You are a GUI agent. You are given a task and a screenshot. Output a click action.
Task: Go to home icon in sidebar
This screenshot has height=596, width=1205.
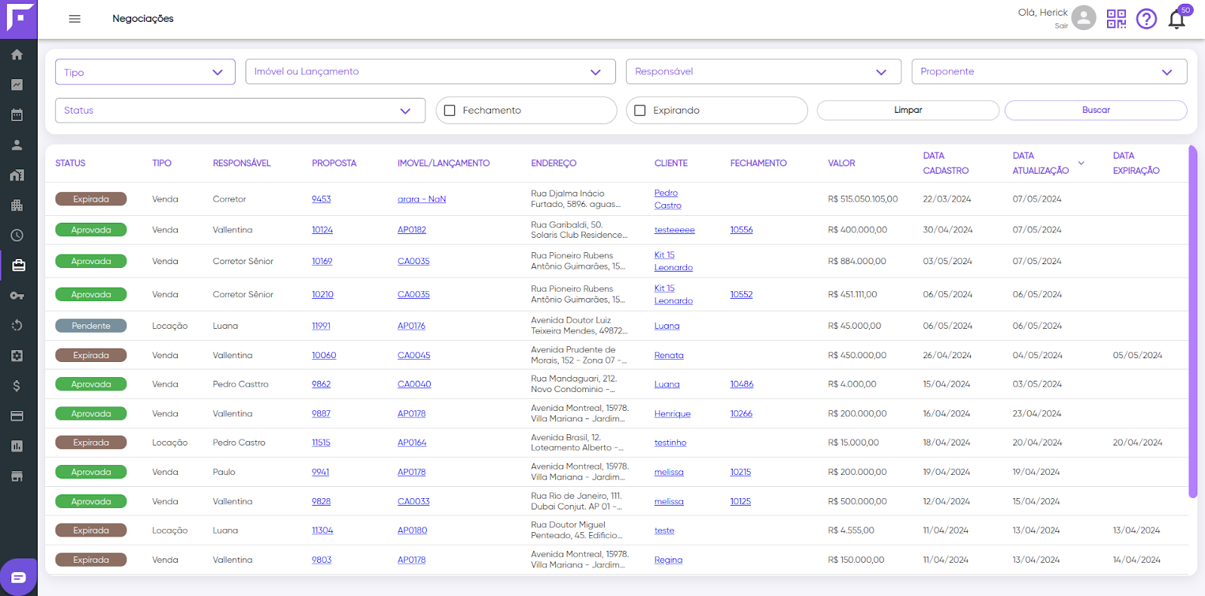pos(17,54)
